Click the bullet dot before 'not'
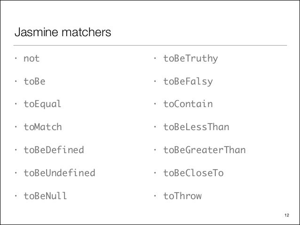 tap(16, 58)
